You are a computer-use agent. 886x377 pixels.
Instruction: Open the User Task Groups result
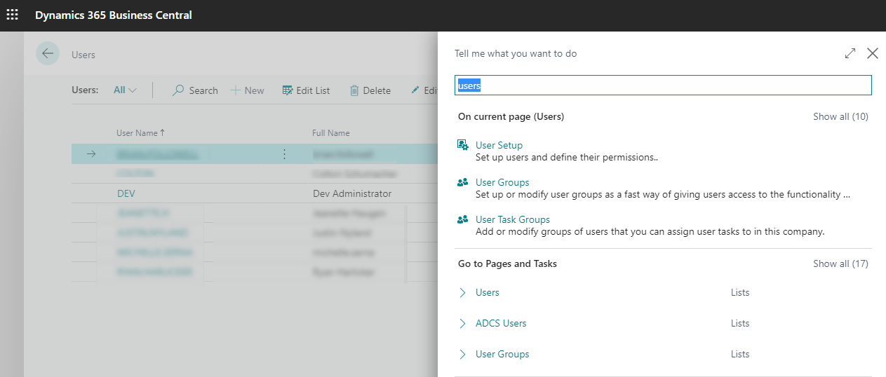(512, 219)
